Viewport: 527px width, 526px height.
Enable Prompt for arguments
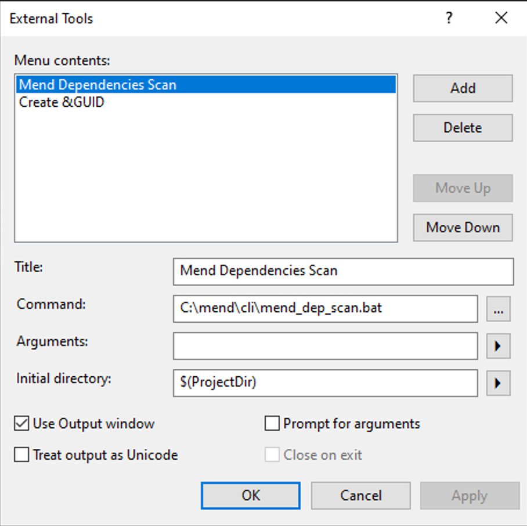pos(271,424)
